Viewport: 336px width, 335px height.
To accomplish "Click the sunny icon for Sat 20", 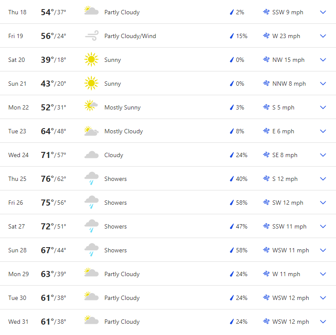I will click(x=91, y=59).
